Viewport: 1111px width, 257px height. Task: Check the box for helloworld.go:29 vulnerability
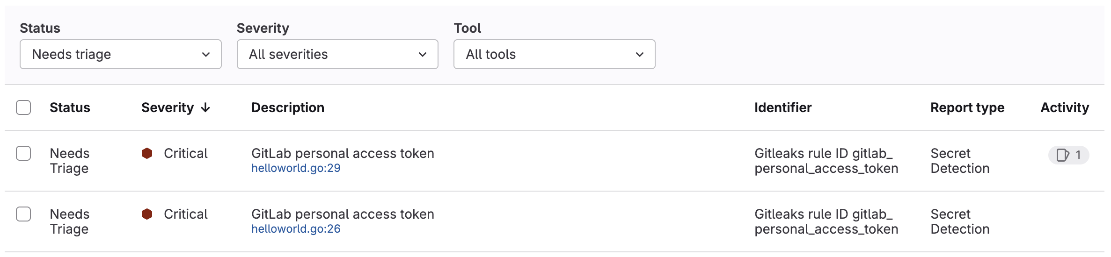pyautogui.click(x=23, y=153)
